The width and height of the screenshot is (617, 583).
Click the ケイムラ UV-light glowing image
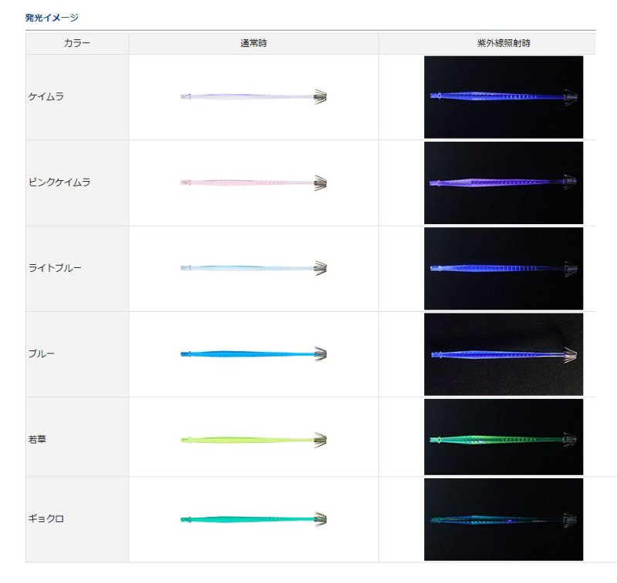[x=504, y=95]
